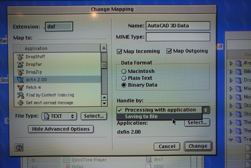Select the Plain Text data format radio
The height and width of the screenshot is (168, 251).
click(124, 78)
